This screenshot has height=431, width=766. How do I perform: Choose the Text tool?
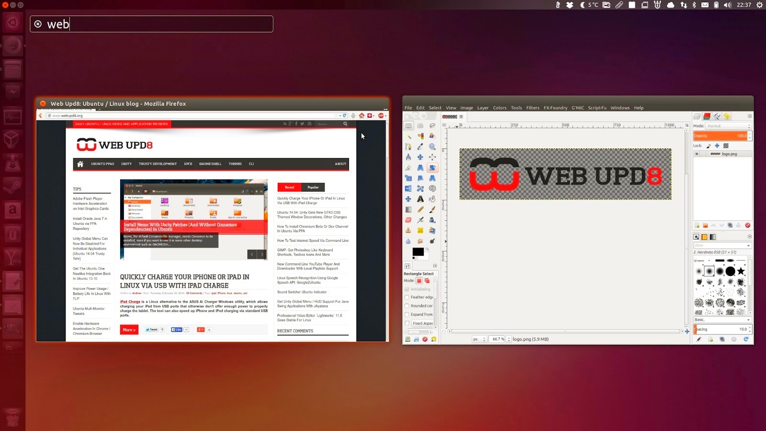tap(421, 199)
